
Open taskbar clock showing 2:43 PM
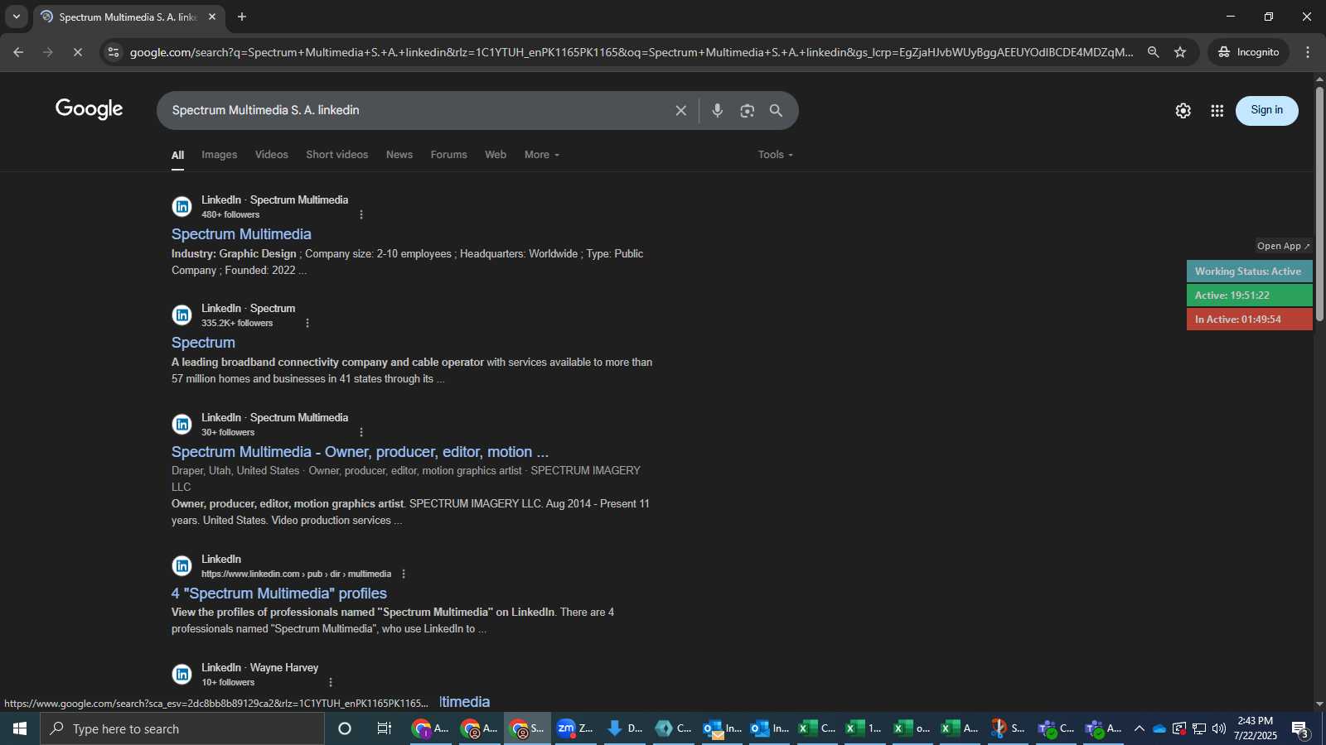pyautogui.click(x=1256, y=728)
